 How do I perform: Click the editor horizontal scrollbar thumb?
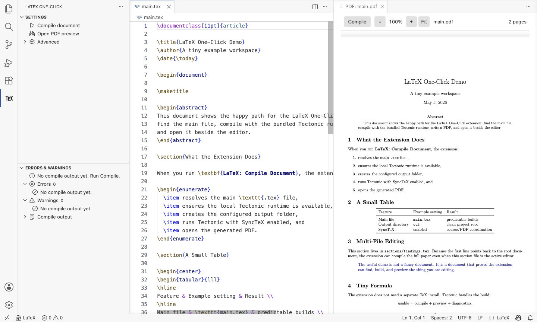click(216, 312)
